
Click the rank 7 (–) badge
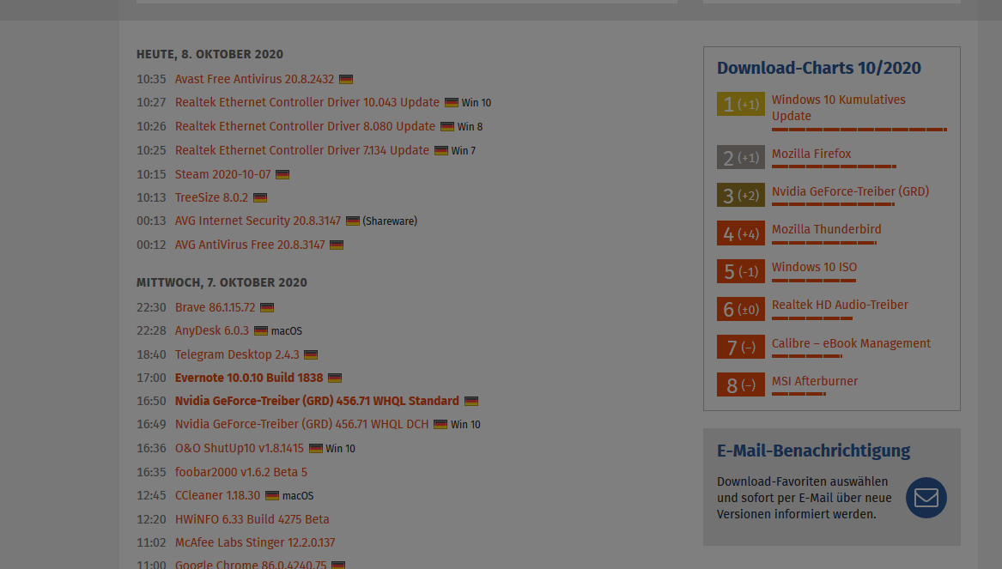pyautogui.click(x=741, y=347)
